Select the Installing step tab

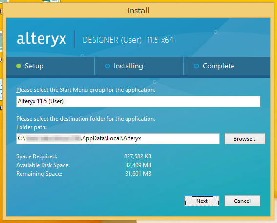click(139, 66)
